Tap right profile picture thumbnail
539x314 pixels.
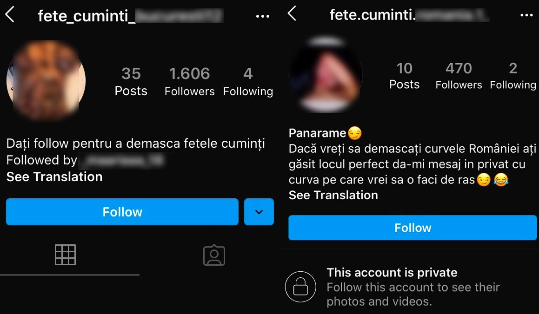click(x=325, y=74)
